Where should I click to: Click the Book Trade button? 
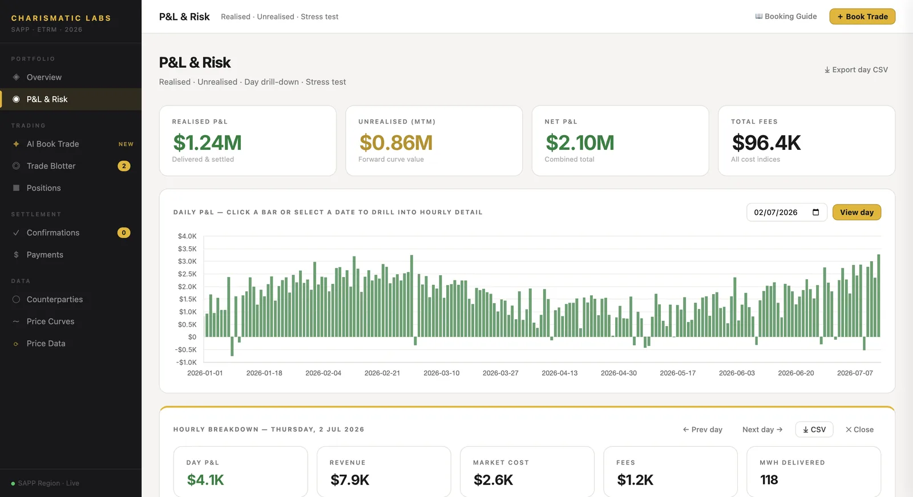tap(862, 17)
